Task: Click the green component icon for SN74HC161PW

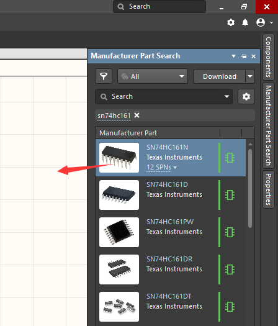Action: (x=230, y=232)
